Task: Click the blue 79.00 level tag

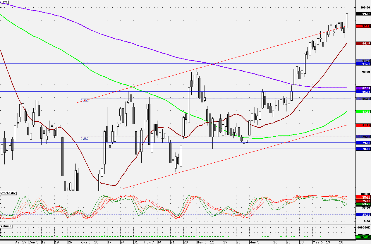Action: tap(363, 143)
